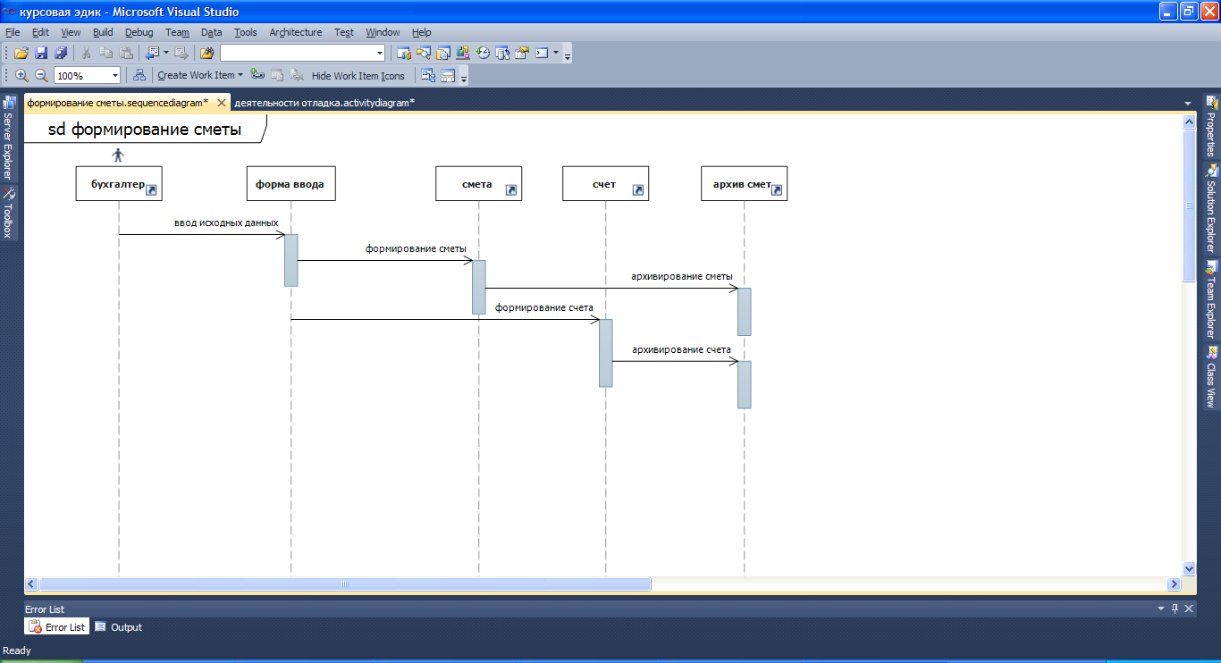Screen dimensions: 1221x663
Task: Open the zoom level 100% dropdown
Action: [x=114, y=76]
